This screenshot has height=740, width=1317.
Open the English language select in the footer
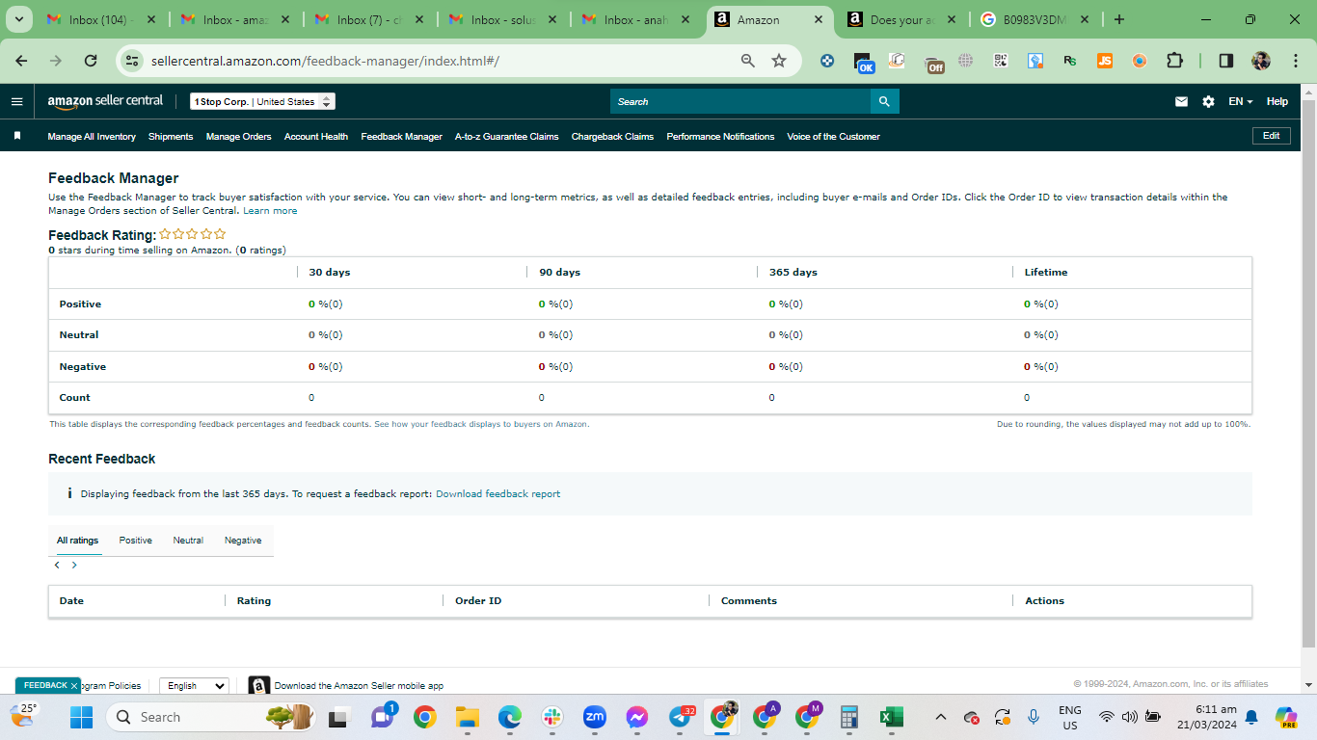tap(194, 686)
